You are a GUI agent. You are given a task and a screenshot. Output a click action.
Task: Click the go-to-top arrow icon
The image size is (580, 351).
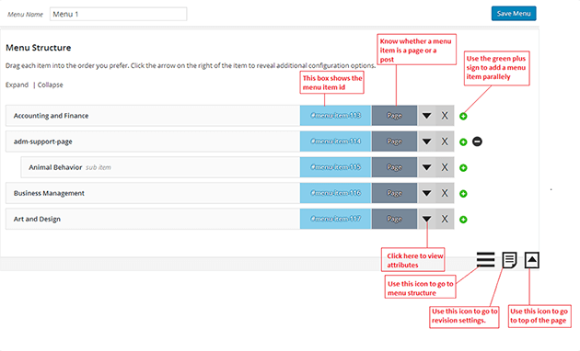532,260
